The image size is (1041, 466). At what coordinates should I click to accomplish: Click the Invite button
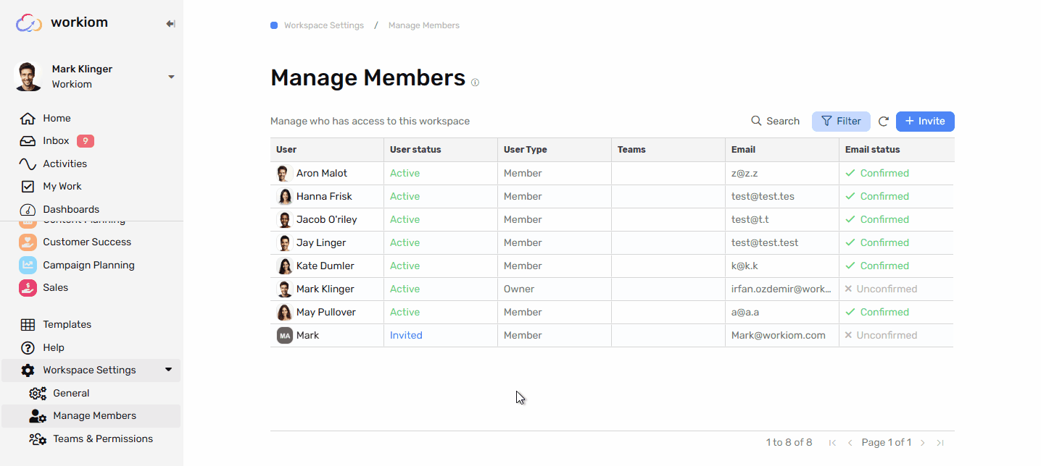click(924, 121)
